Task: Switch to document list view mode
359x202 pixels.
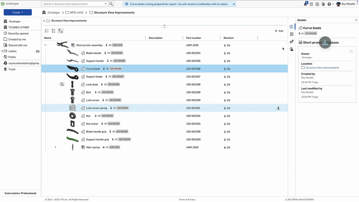Action: [47, 31]
